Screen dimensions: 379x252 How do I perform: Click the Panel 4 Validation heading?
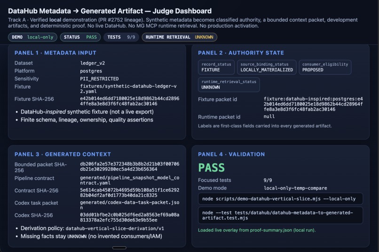(231, 154)
